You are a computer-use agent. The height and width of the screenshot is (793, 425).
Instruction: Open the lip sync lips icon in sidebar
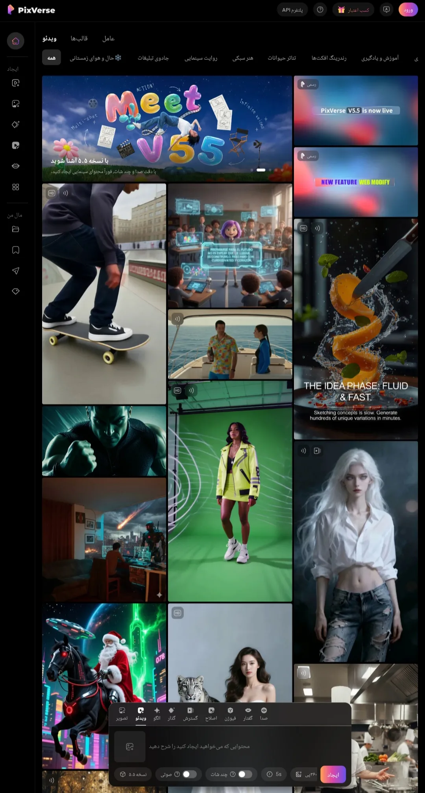16,166
